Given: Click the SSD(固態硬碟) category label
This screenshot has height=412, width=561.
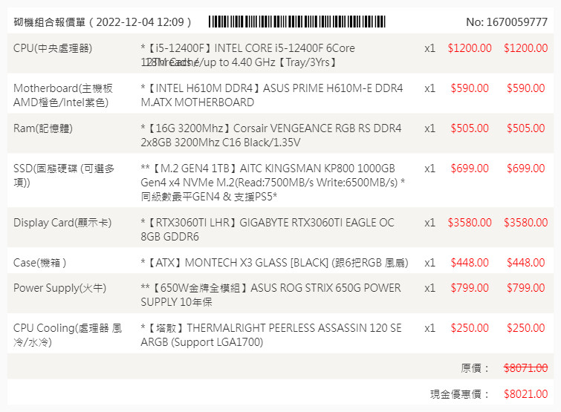Looking at the screenshot, I should (64, 175).
